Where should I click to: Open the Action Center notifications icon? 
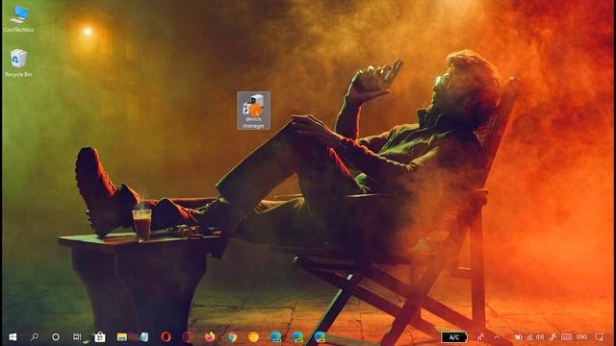coord(599,337)
